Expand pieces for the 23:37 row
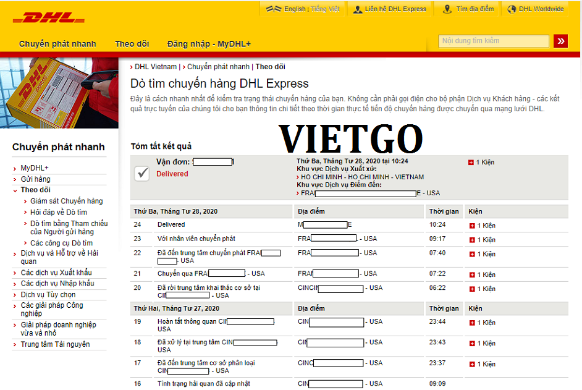The height and width of the screenshot is (390, 582). (472, 365)
